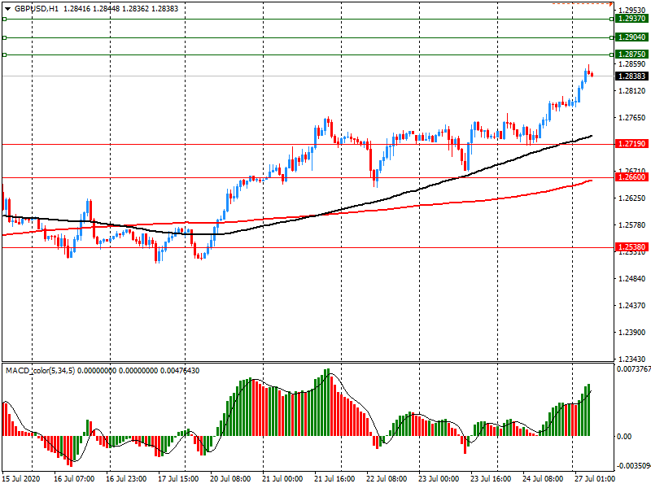Click the 1.24840 price scale value

pos(632,278)
